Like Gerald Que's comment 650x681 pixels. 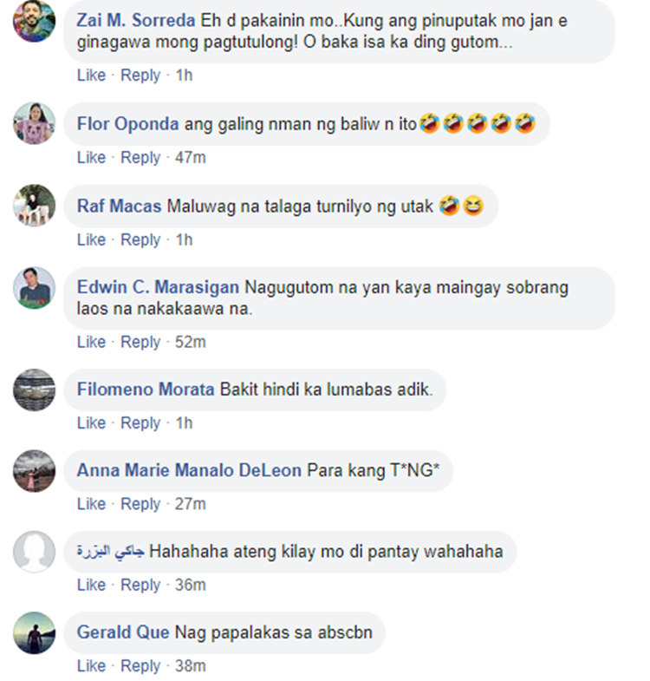pyautogui.click(x=91, y=665)
